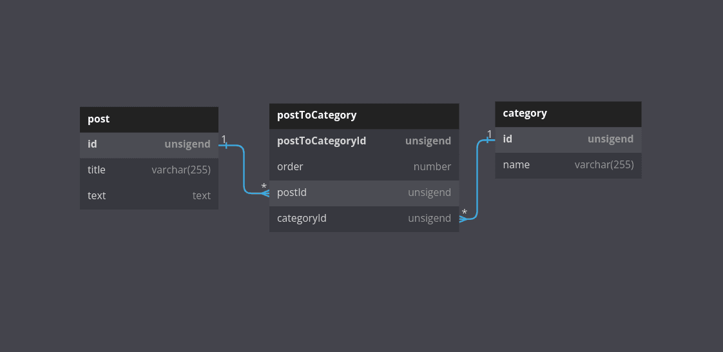
Task: Click the postToCategoryId primary key row
Action: pos(363,141)
